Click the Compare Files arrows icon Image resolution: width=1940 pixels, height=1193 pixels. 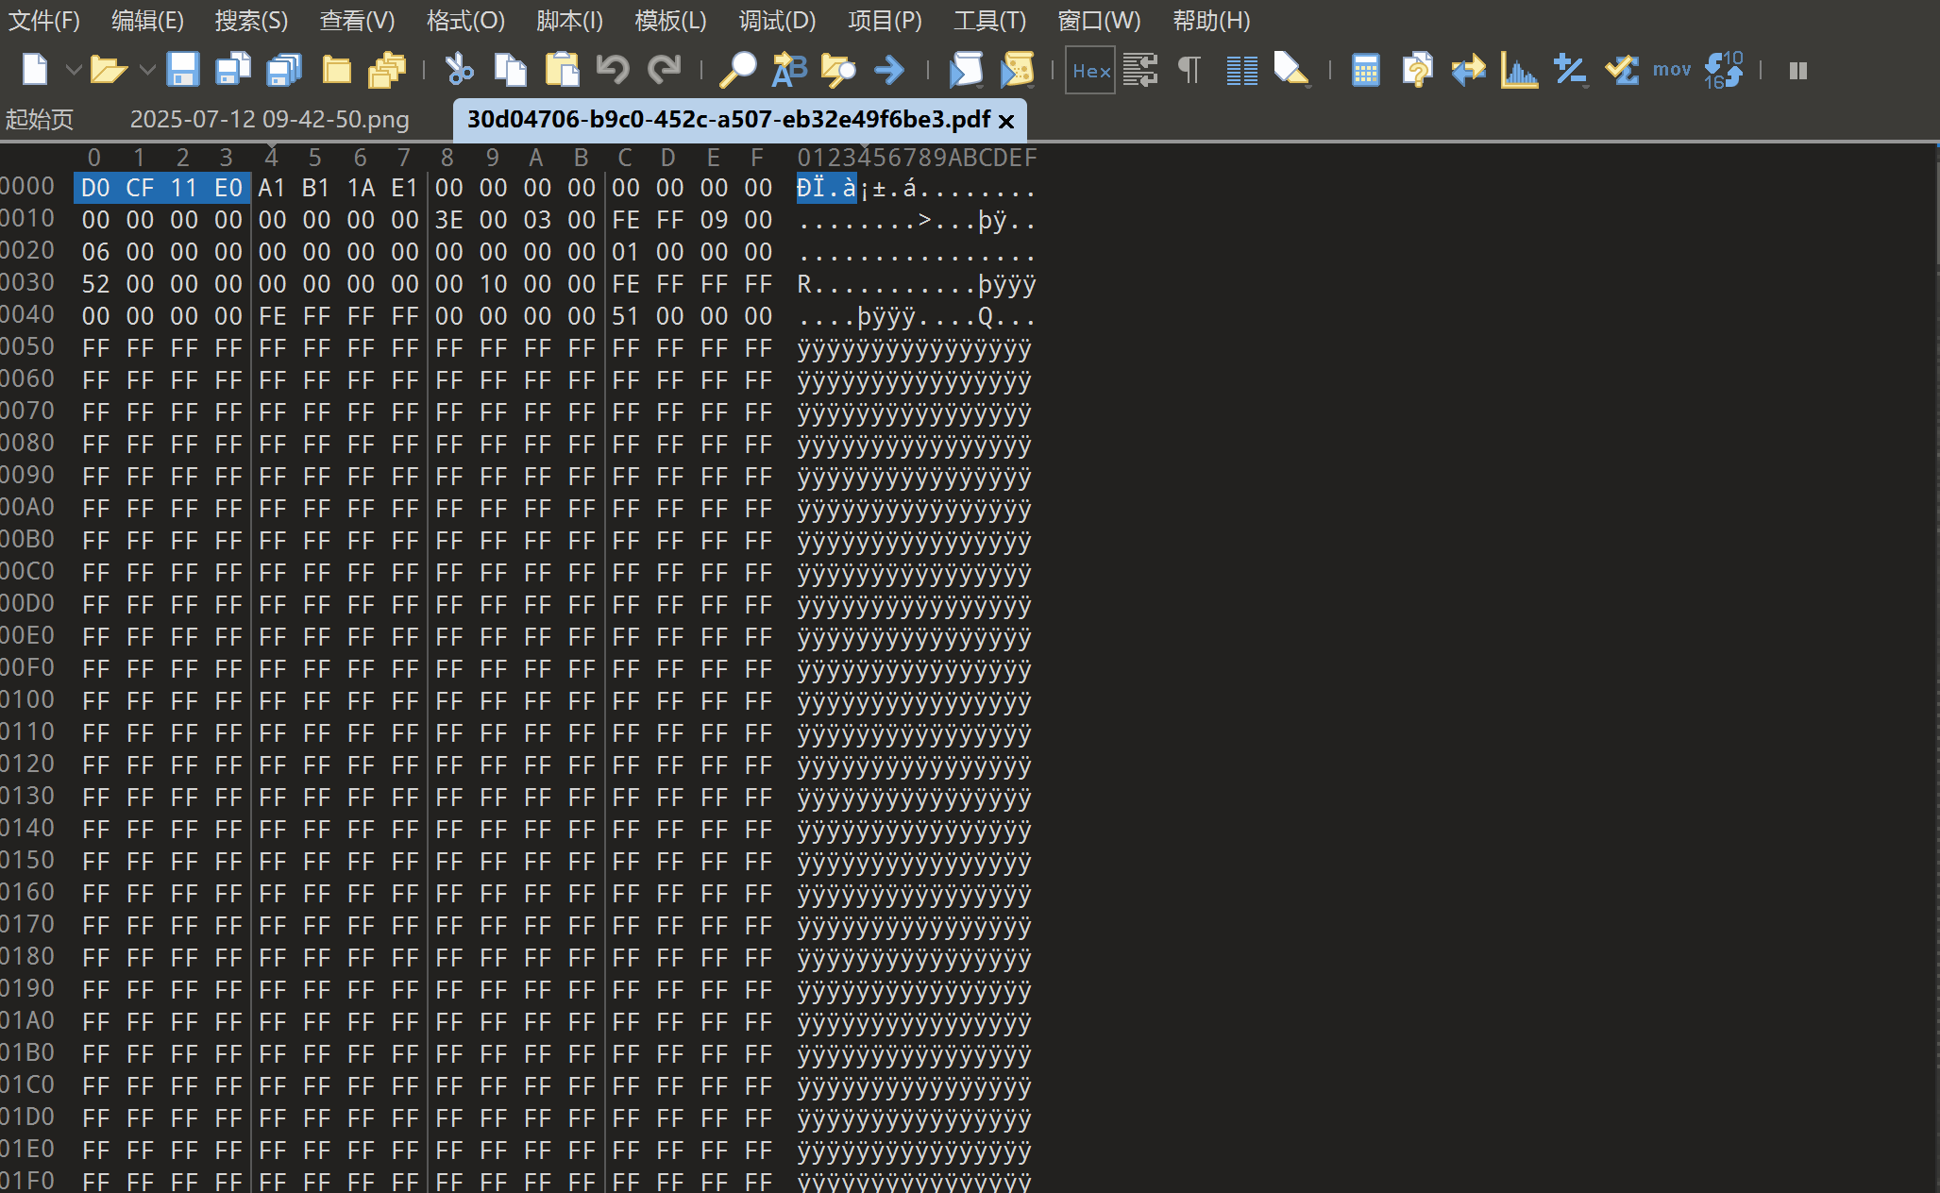coord(1468,71)
